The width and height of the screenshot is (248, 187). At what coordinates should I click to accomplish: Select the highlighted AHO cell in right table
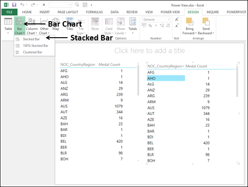(166, 78)
